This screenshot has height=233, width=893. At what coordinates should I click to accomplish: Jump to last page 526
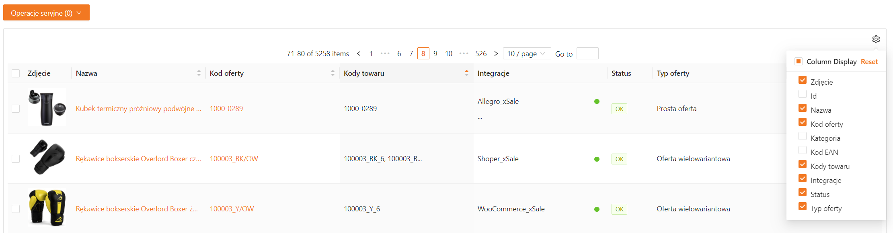tap(480, 53)
